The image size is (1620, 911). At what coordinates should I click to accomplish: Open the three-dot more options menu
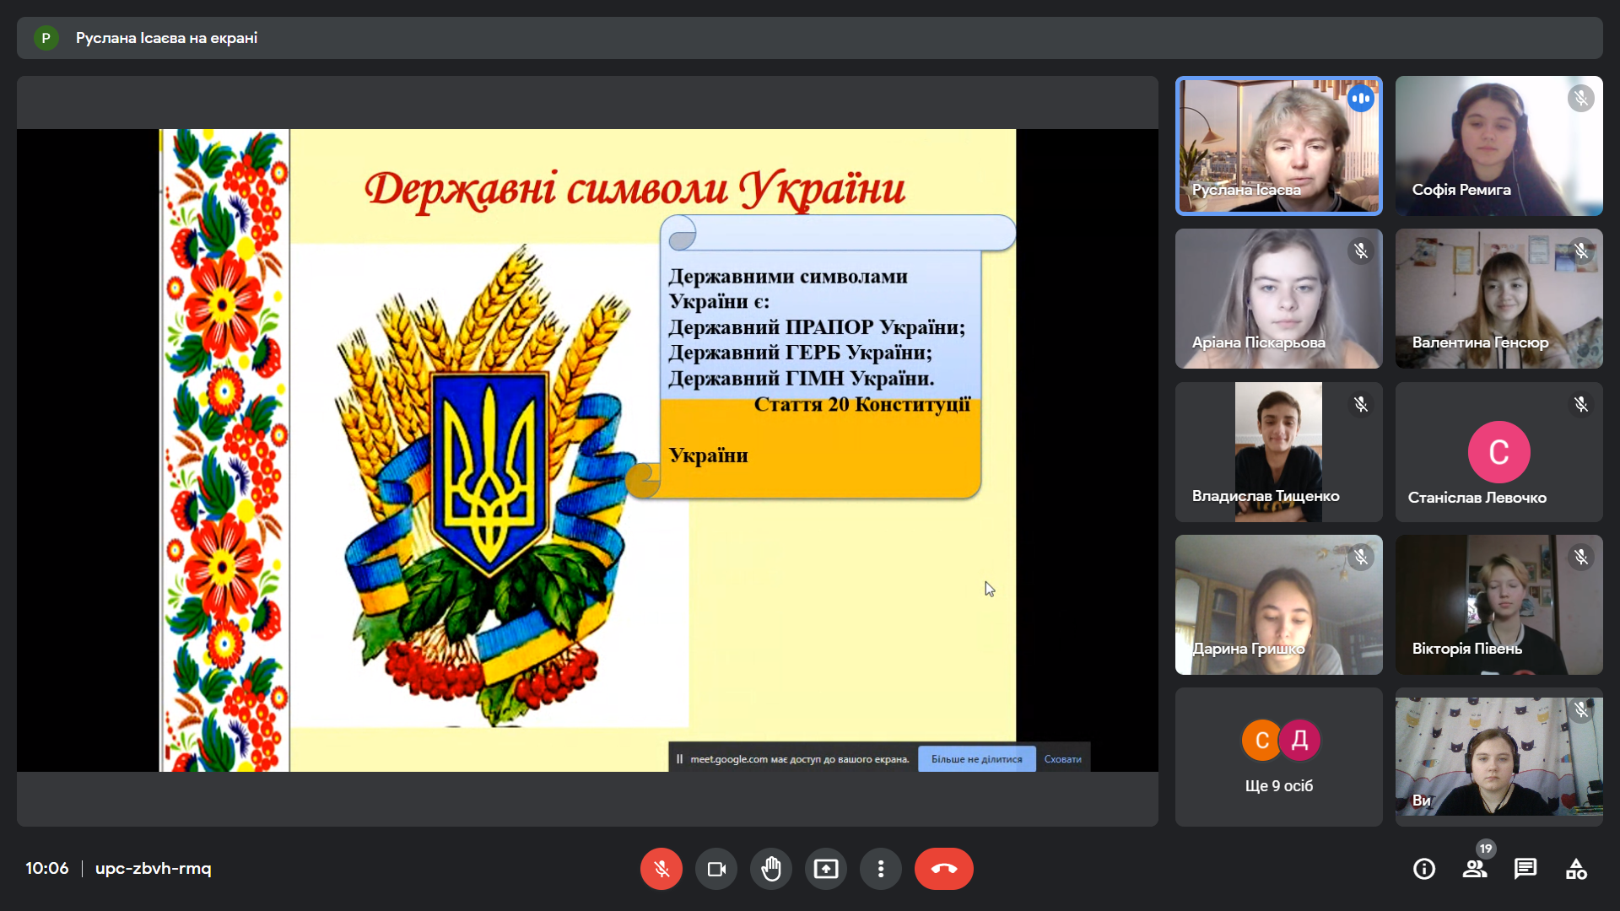[x=880, y=869]
